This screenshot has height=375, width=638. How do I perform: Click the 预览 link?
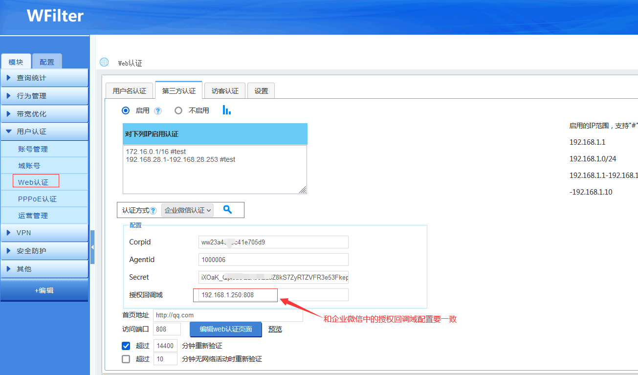tap(275, 330)
